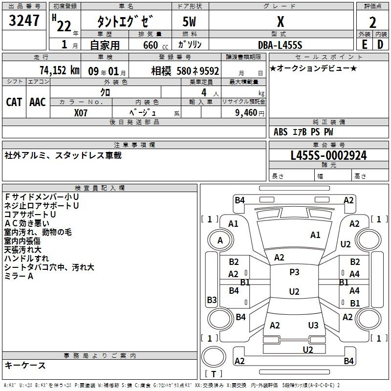Viewport: 391px width, 391px height.
Task: Click the dimension label "高さ"
Action: (x=360, y=176)
